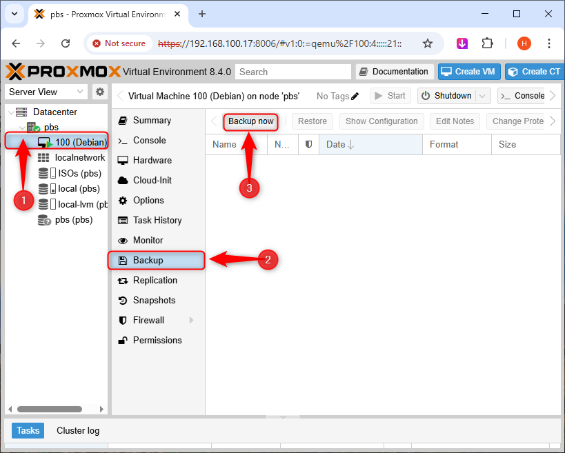Viewport: 565px width, 453px height.
Task: Click the Proxmox logo
Action: click(63, 72)
